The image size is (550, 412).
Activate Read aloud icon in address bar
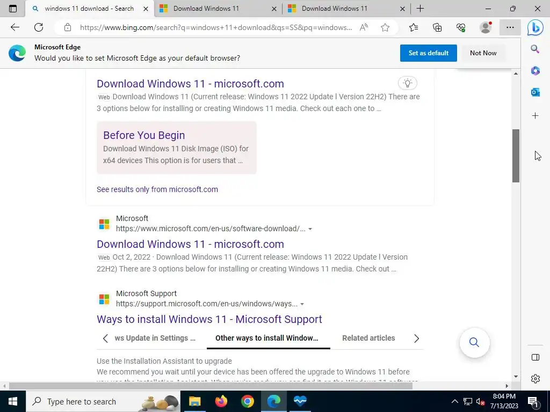[x=364, y=27]
